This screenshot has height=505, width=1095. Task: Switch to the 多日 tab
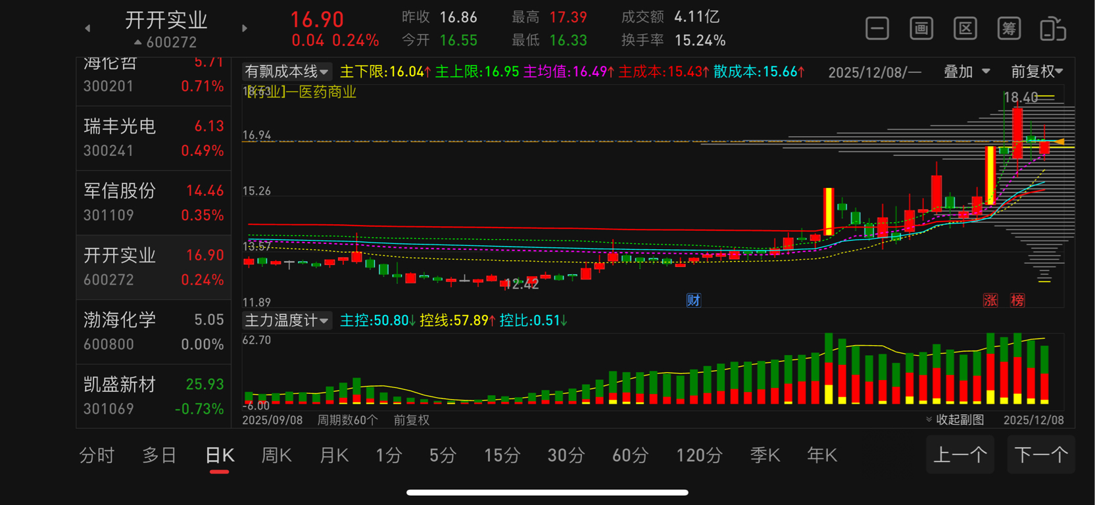(160, 455)
